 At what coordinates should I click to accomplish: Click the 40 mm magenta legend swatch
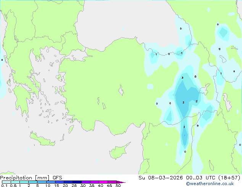[103, 182]
